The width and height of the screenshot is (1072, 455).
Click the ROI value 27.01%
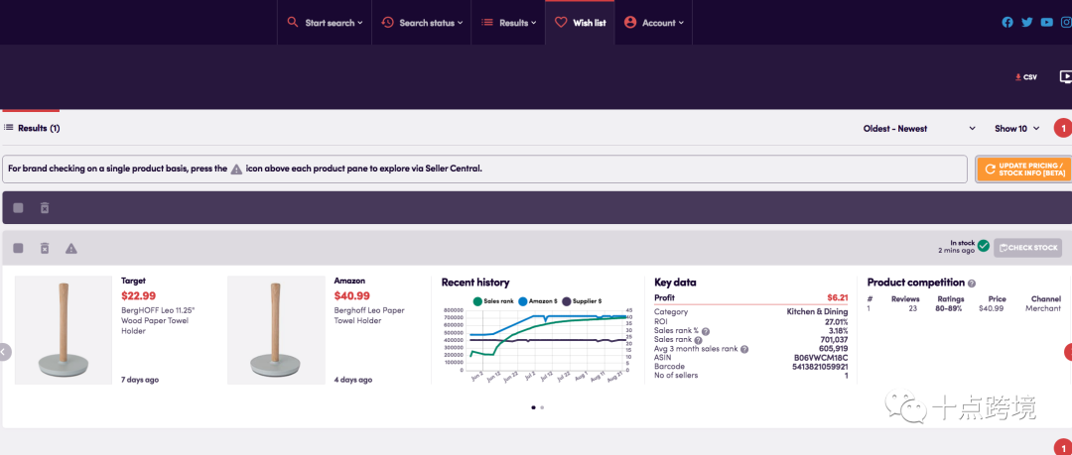(836, 321)
